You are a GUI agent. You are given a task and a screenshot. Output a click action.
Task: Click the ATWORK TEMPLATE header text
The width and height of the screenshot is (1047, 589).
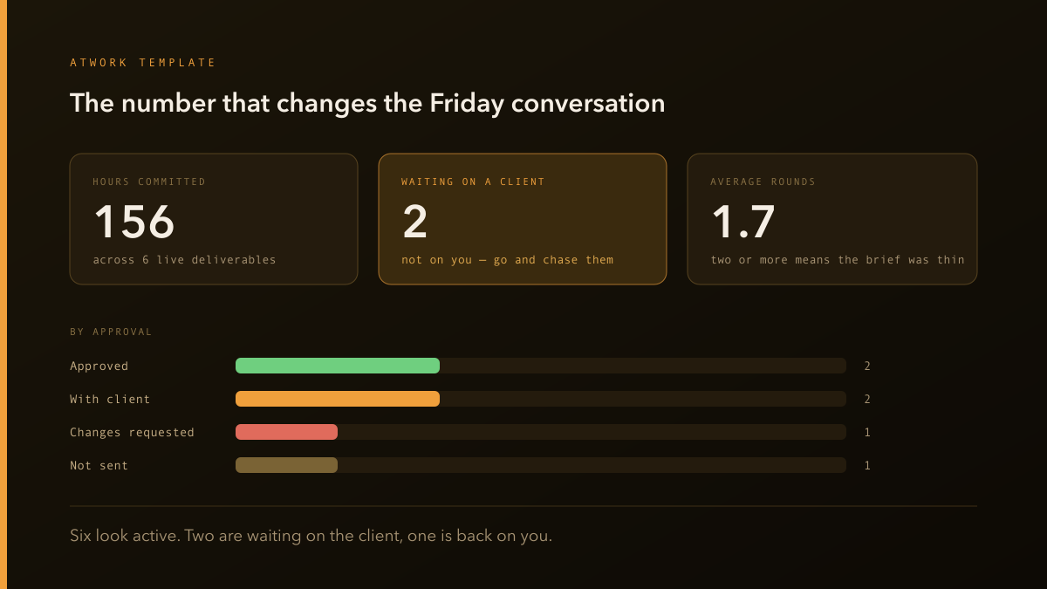pos(143,63)
